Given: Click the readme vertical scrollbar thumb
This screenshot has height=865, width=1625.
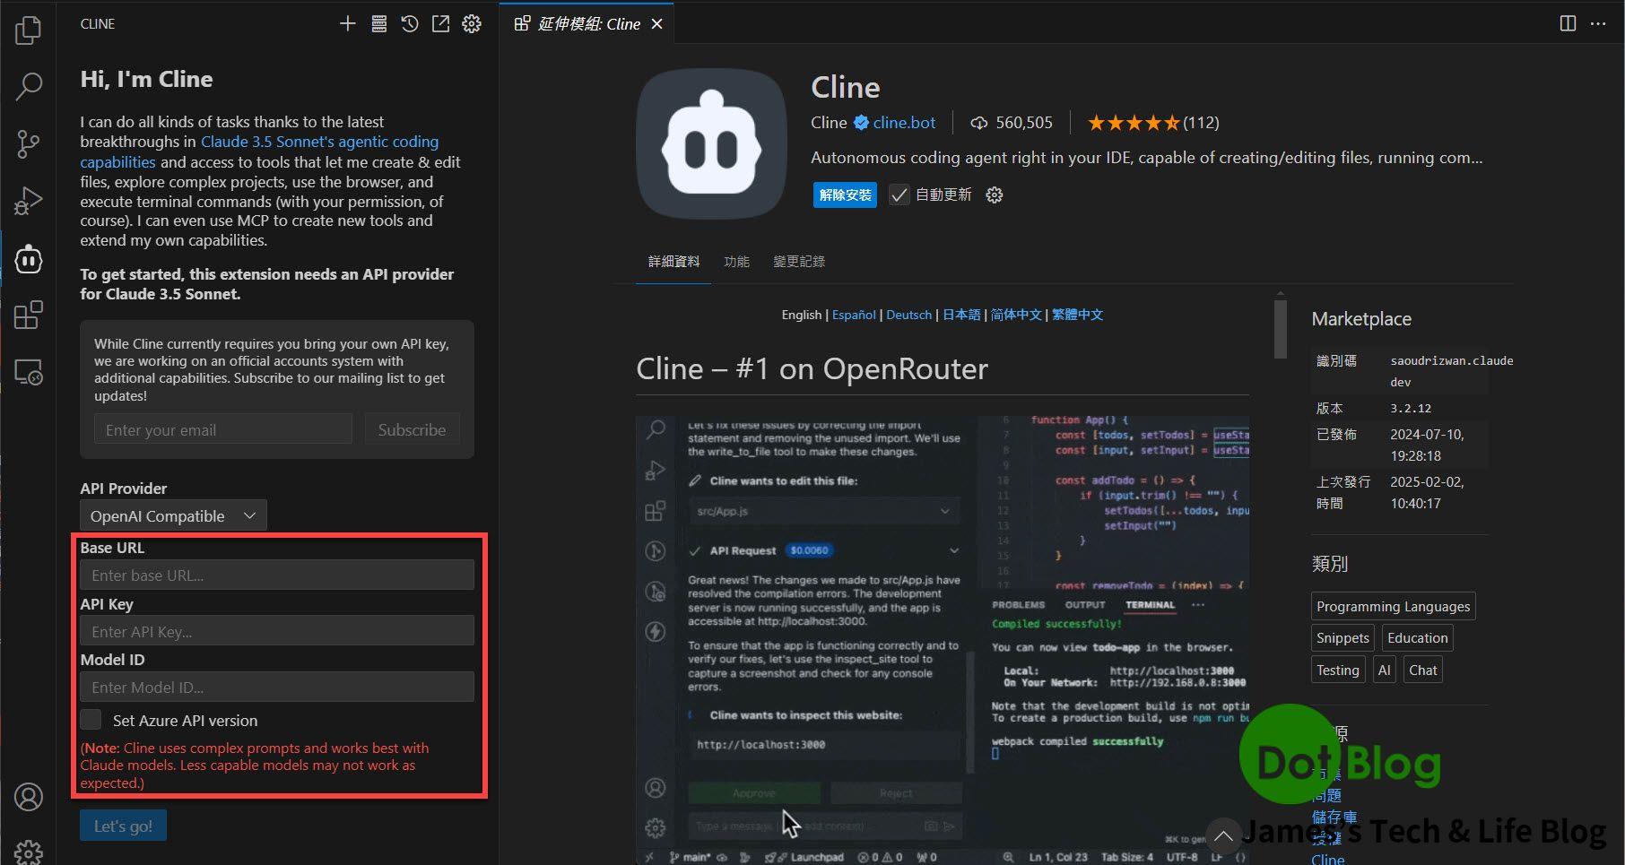Looking at the screenshot, I should (1281, 329).
